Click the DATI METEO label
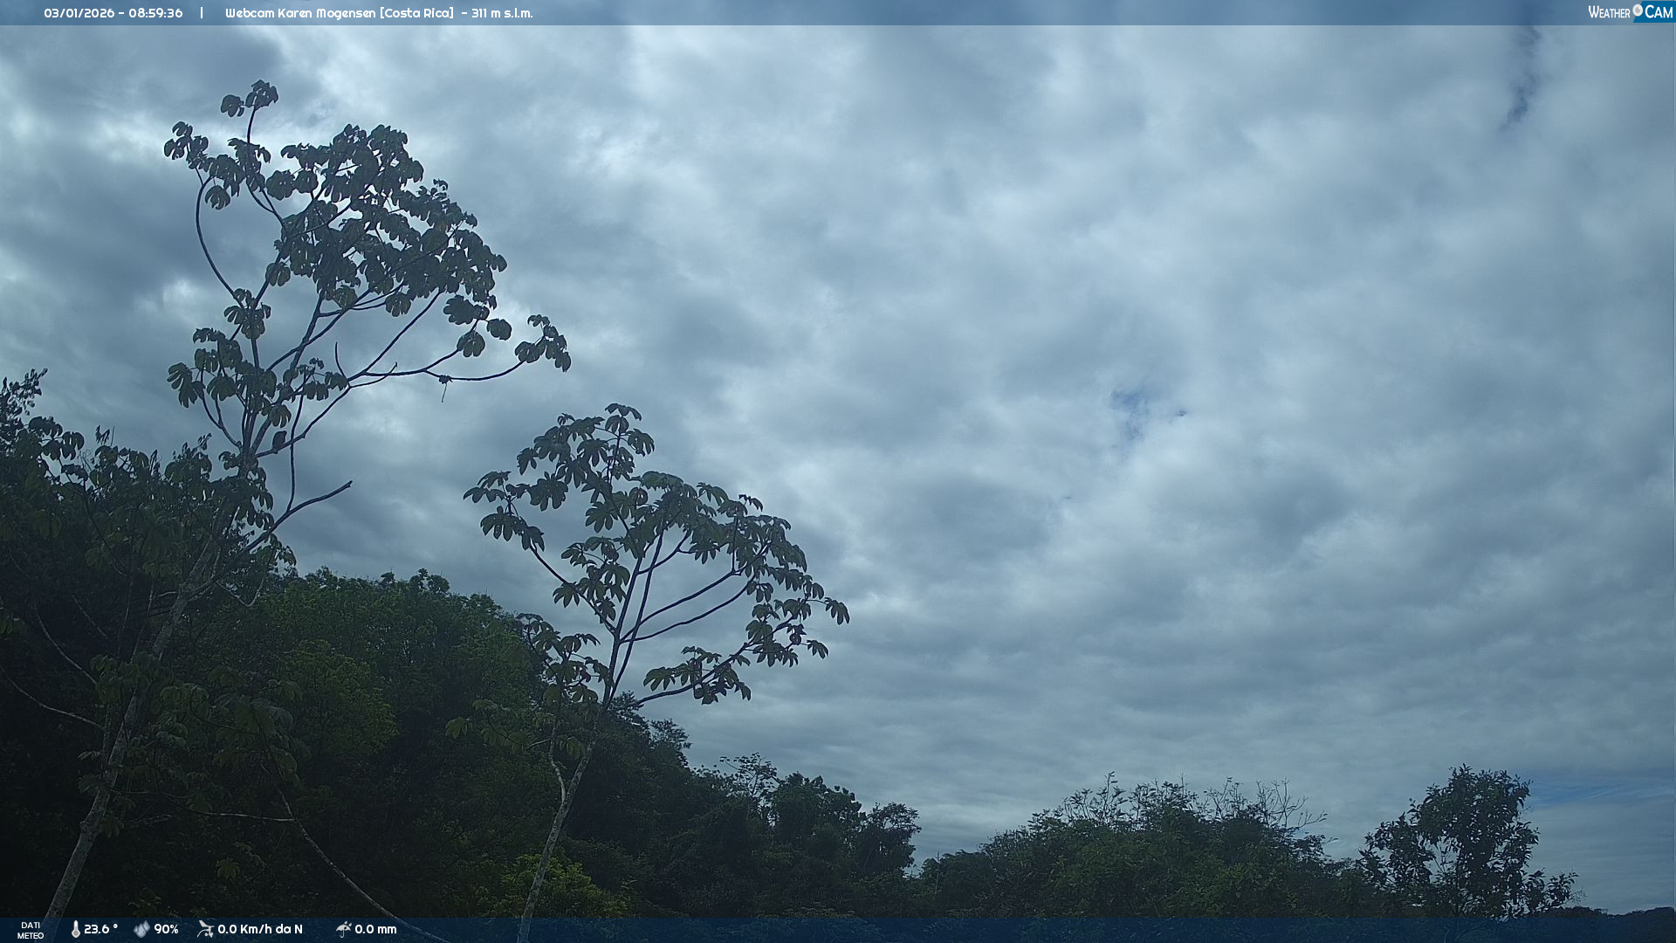 coord(31,930)
